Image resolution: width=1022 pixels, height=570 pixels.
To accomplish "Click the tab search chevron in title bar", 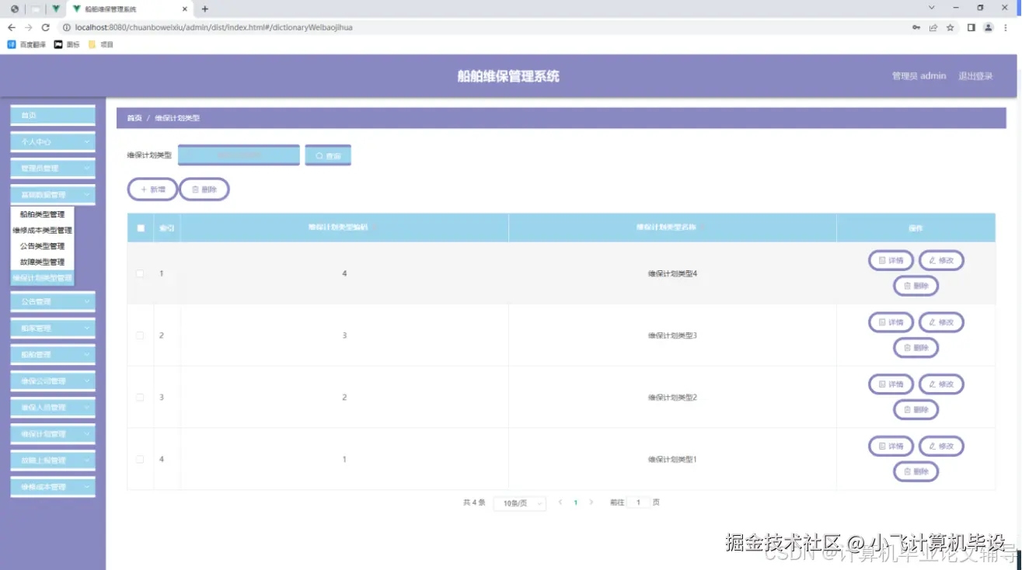I will point(931,8).
